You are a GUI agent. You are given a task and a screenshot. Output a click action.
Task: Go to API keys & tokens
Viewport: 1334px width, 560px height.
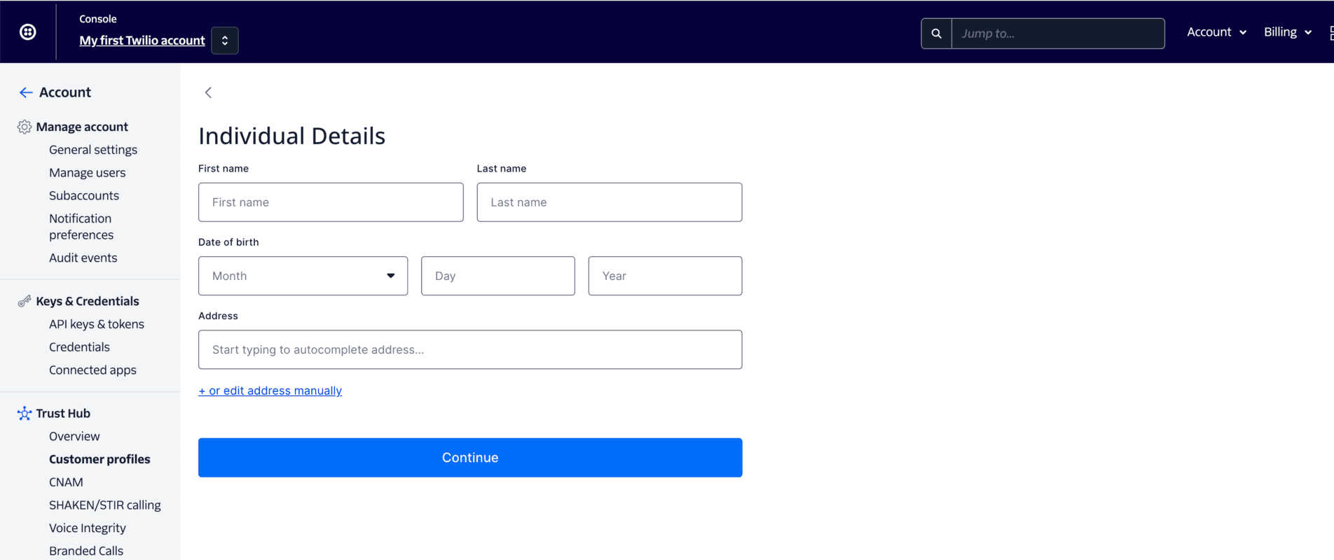coord(97,324)
